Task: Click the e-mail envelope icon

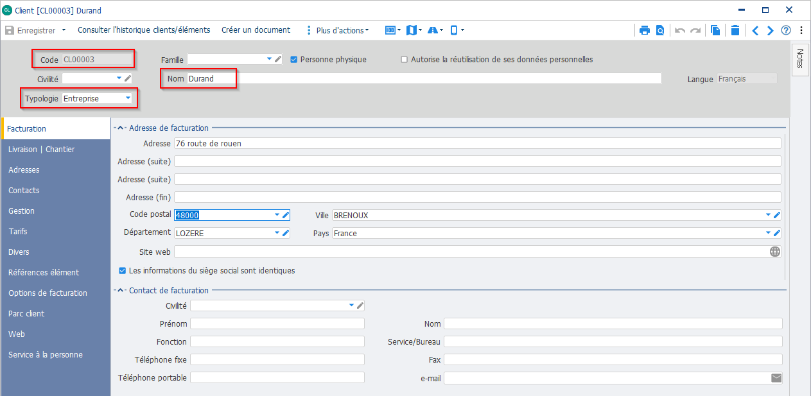Action: tap(776, 378)
